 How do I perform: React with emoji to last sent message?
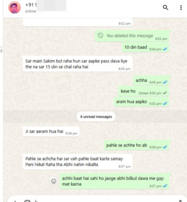[x=54, y=181]
